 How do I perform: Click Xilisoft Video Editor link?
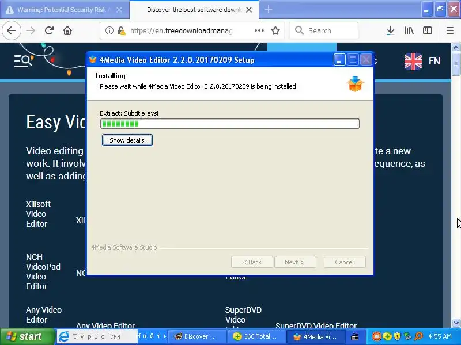click(38, 214)
